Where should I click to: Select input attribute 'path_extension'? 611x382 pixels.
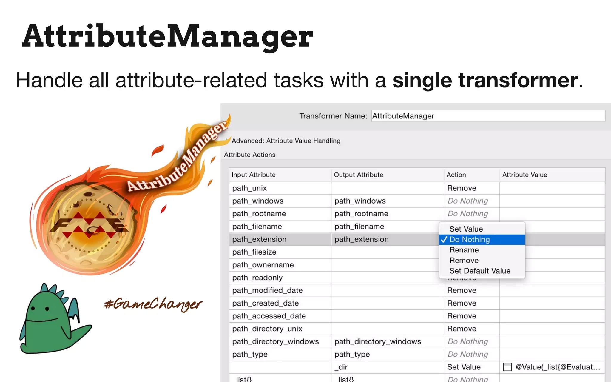pyautogui.click(x=280, y=239)
